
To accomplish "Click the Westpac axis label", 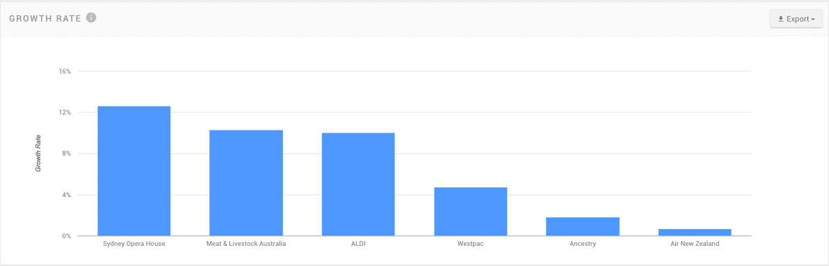I will tap(471, 244).
